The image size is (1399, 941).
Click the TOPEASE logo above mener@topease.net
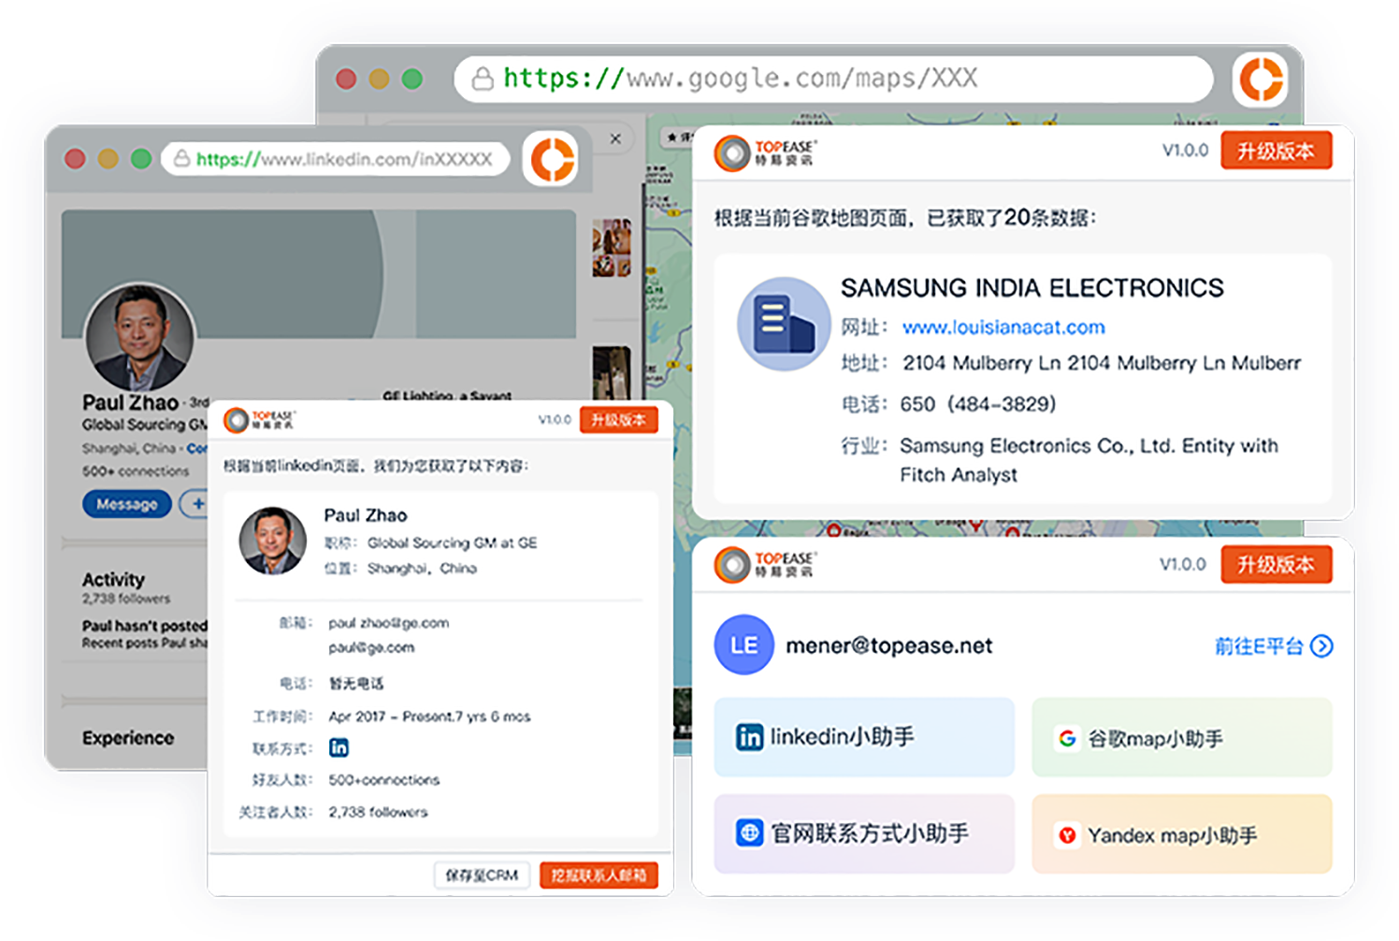tap(765, 565)
